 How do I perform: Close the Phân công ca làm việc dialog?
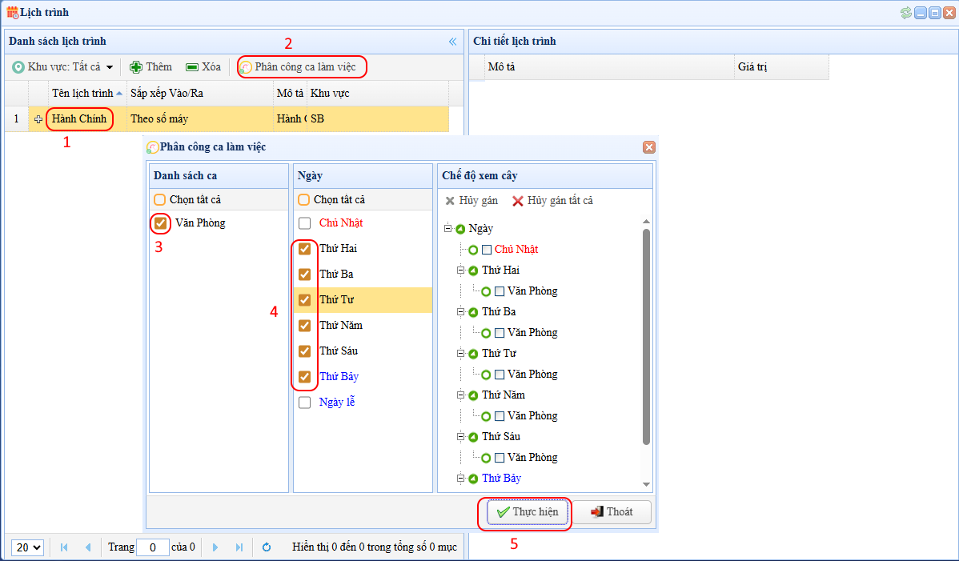pos(649,146)
